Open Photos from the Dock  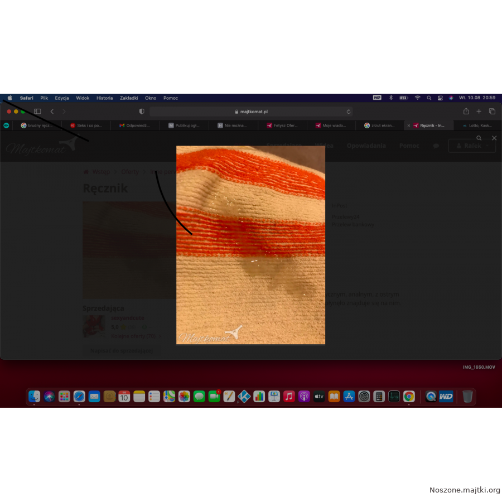[x=184, y=397]
